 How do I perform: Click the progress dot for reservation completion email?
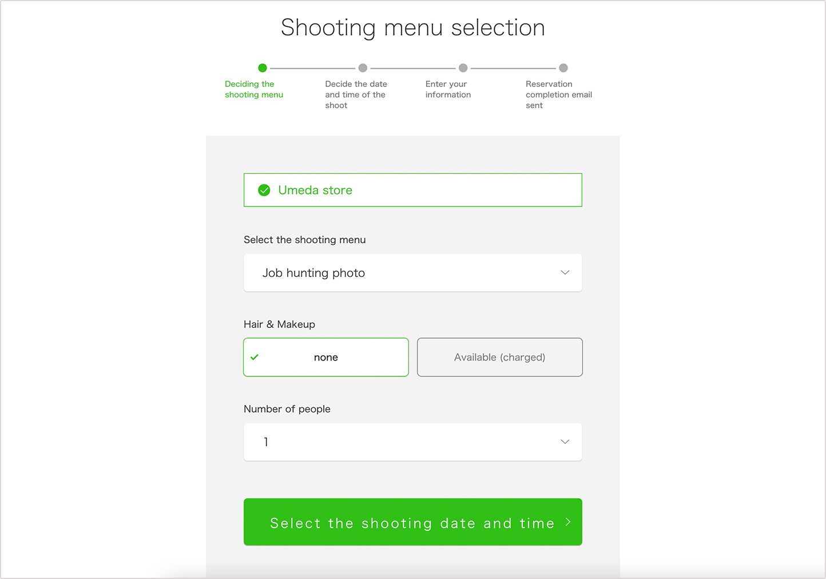point(563,68)
